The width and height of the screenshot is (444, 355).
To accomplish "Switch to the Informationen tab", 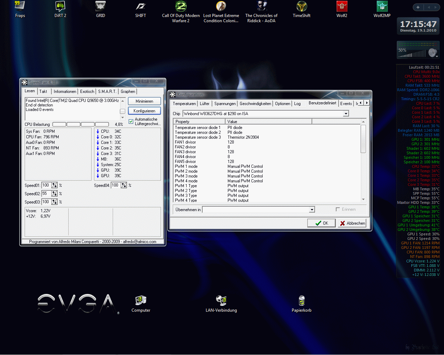I will pyautogui.click(x=65, y=92).
